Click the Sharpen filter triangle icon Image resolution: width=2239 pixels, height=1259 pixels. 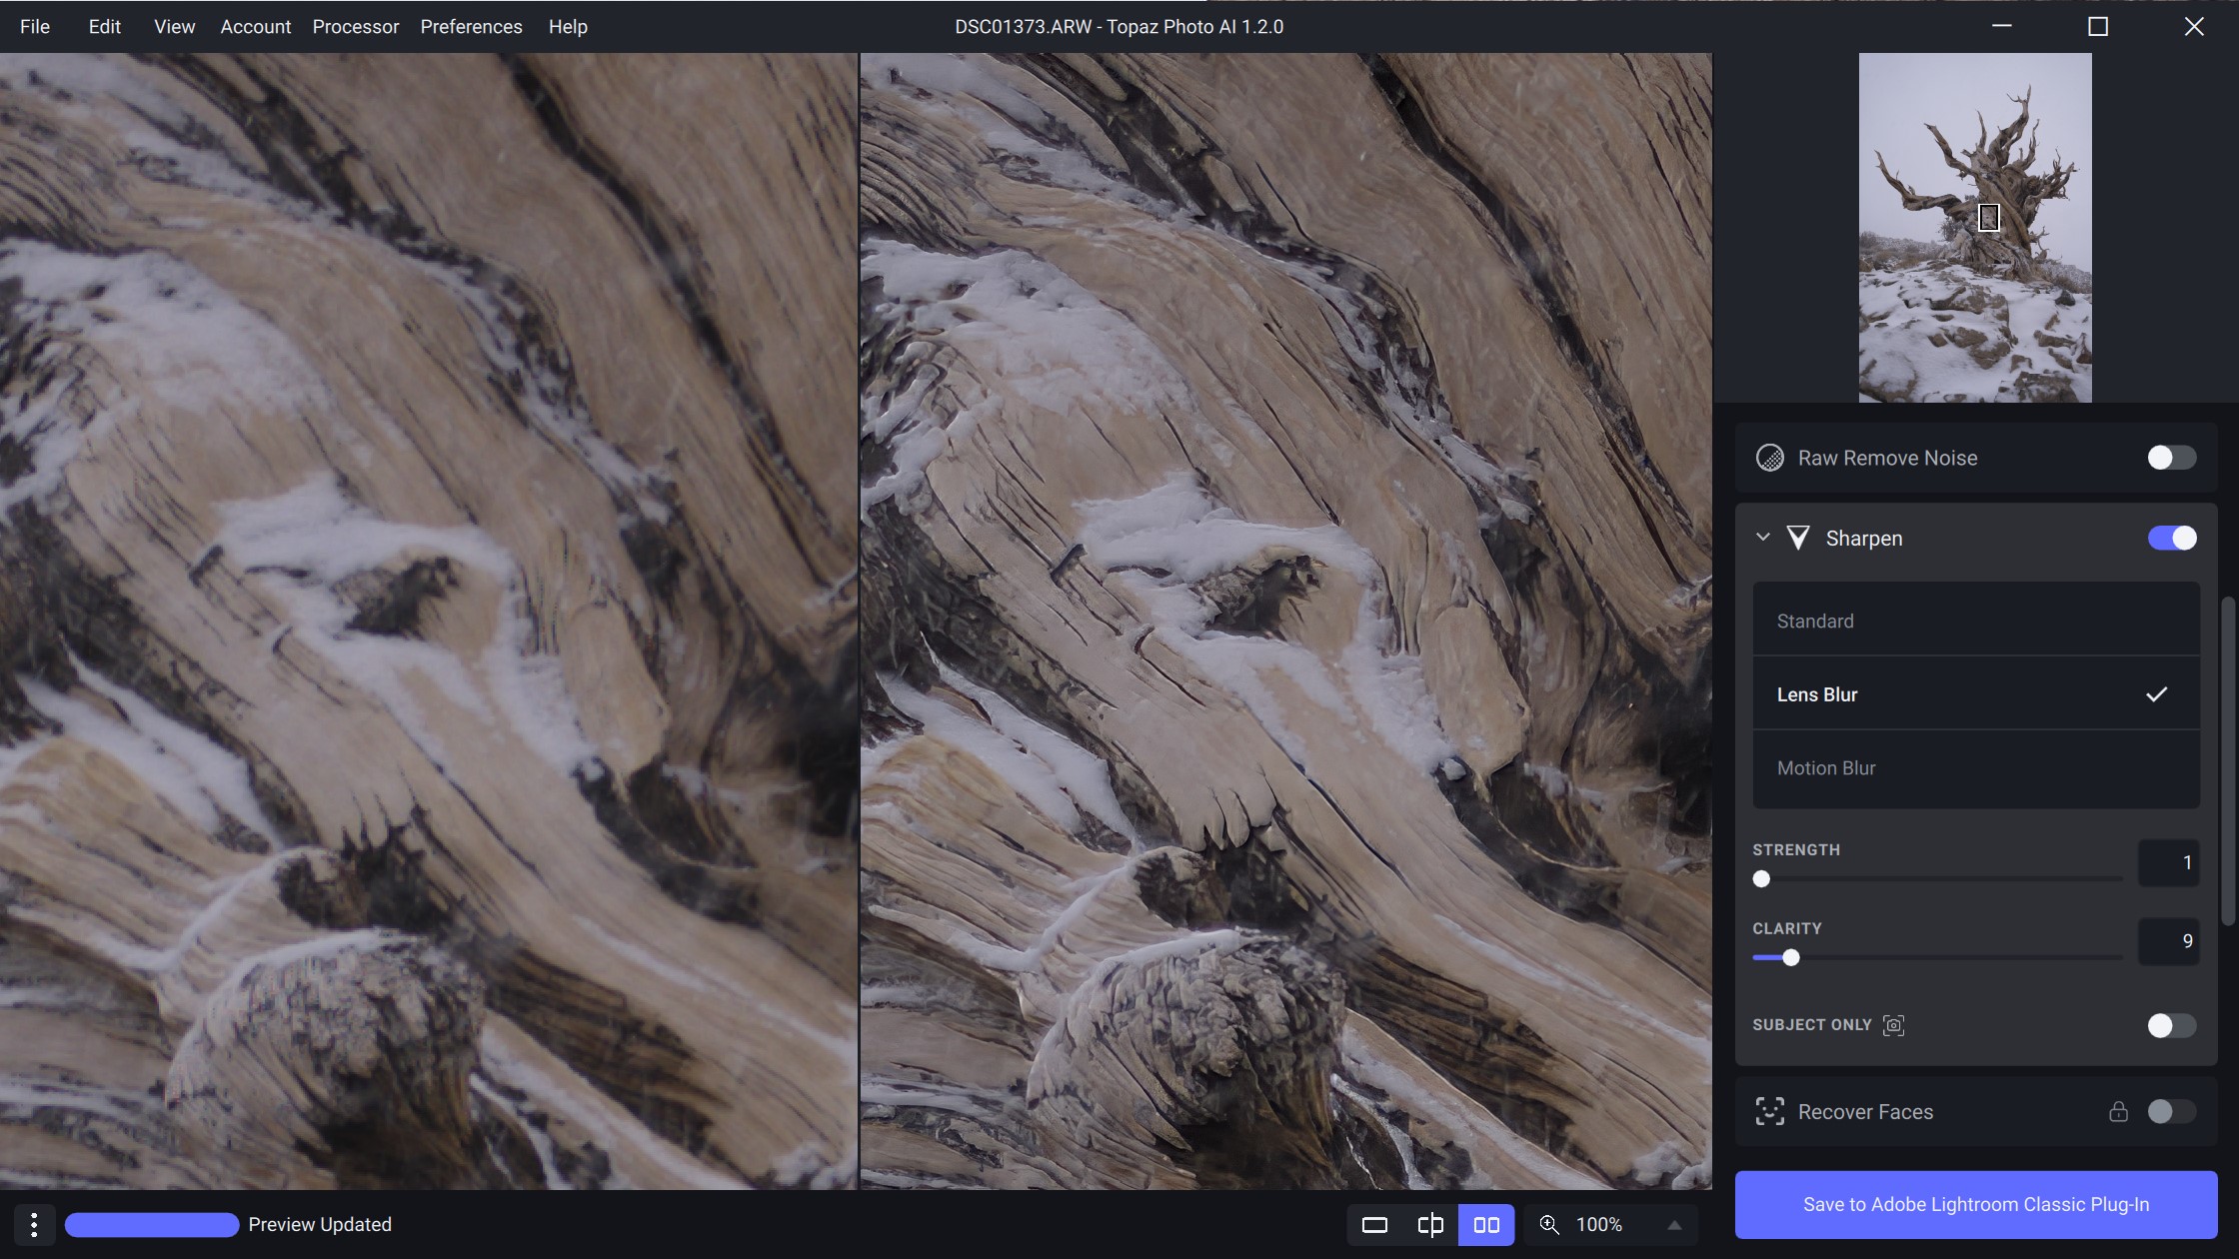[x=1799, y=538]
